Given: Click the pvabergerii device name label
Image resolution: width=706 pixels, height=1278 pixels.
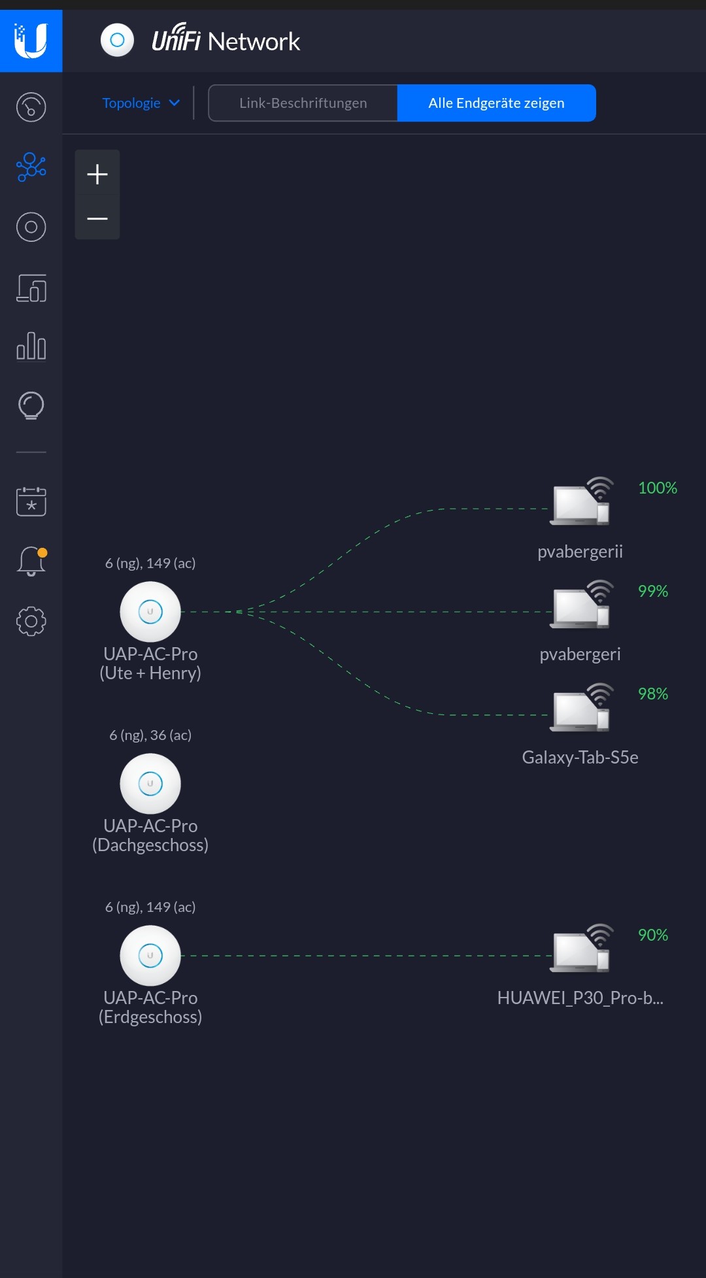Looking at the screenshot, I should (x=580, y=552).
